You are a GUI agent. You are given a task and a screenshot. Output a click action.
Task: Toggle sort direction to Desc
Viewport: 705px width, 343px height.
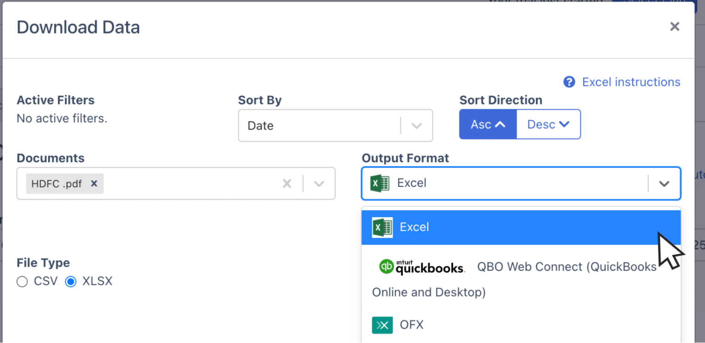[548, 124]
